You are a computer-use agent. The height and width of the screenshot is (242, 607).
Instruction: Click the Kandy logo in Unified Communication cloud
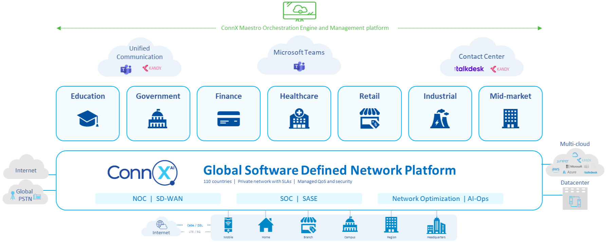click(x=152, y=68)
